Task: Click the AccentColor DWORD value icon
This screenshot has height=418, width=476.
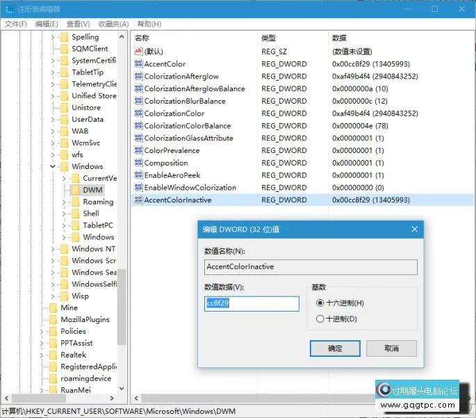Action: [138, 64]
